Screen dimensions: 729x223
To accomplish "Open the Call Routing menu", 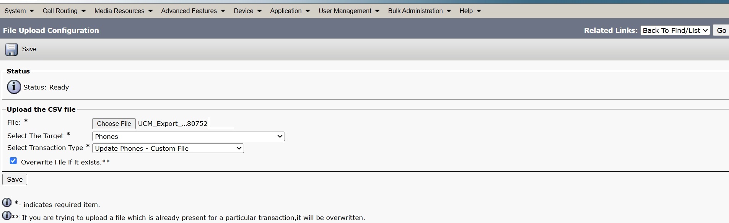I will tap(64, 11).
